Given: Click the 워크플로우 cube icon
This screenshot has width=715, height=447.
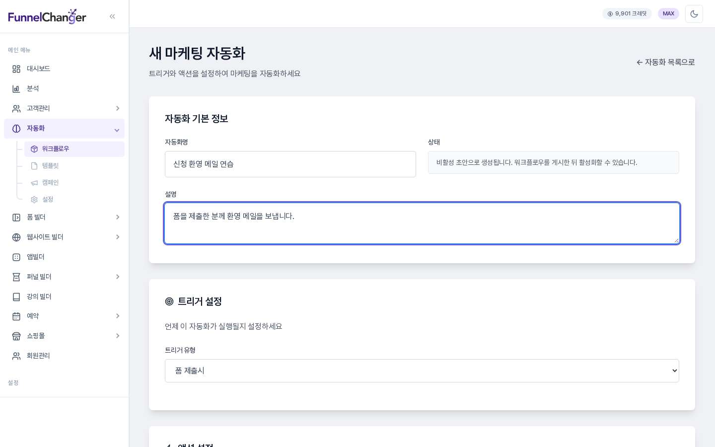Looking at the screenshot, I should click(x=34, y=149).
